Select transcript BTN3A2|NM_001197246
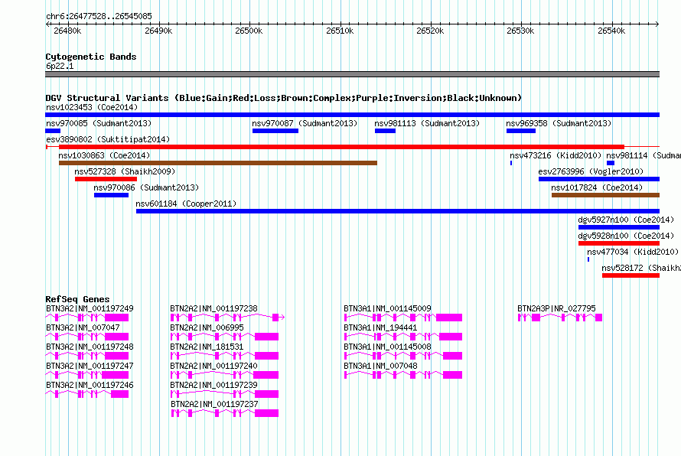This screenshot has height=456, width=681. [x=90, y=385]
